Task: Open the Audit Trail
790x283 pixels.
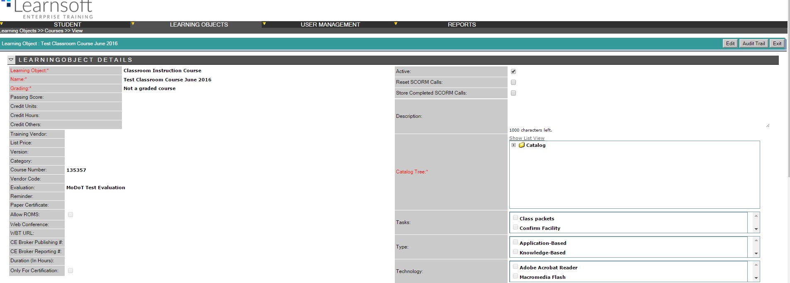Action: [754, 44]
